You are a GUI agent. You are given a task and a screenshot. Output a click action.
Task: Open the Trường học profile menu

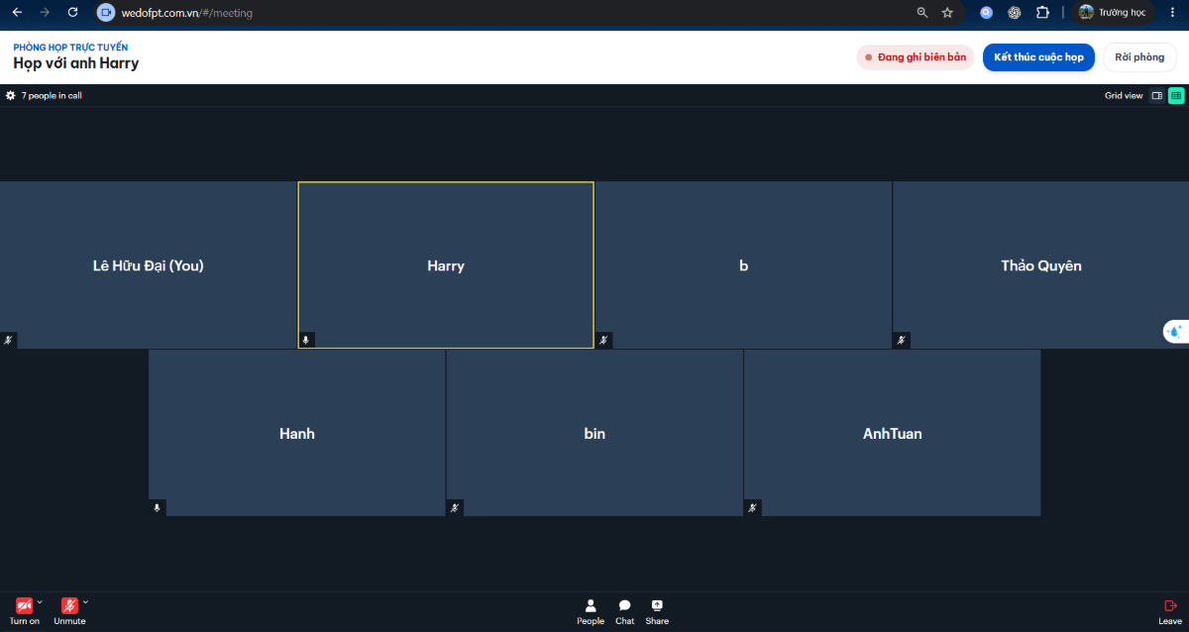[1112, 12]
